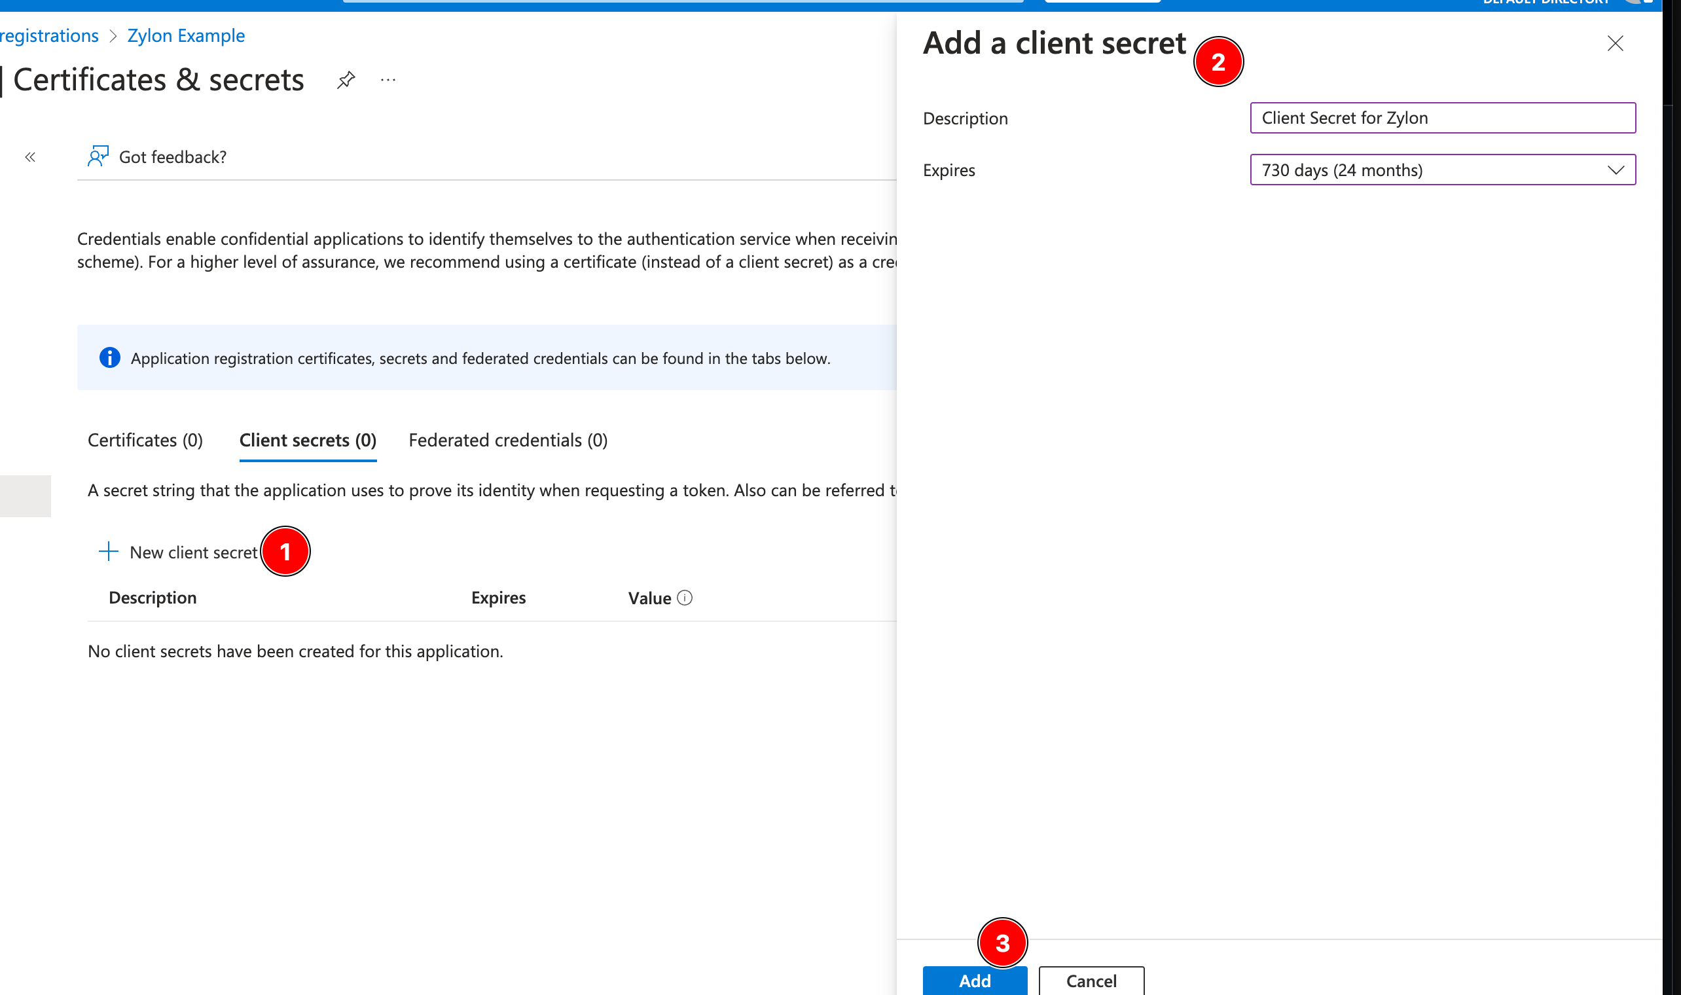Switch to the Certificates (0) tab
Viewport: 1681px width, 995px height.
(145, 441)
